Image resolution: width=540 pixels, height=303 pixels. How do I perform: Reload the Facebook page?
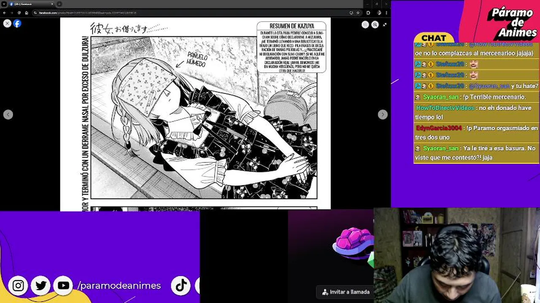coord(19,13)
